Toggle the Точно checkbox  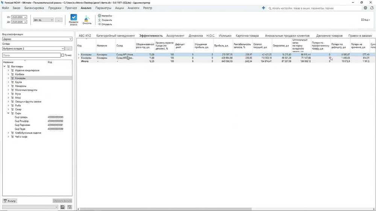click(62, 55)
